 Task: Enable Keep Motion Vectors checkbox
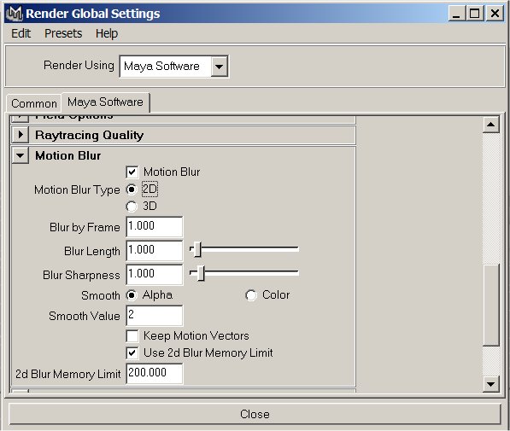coord(132,335)
